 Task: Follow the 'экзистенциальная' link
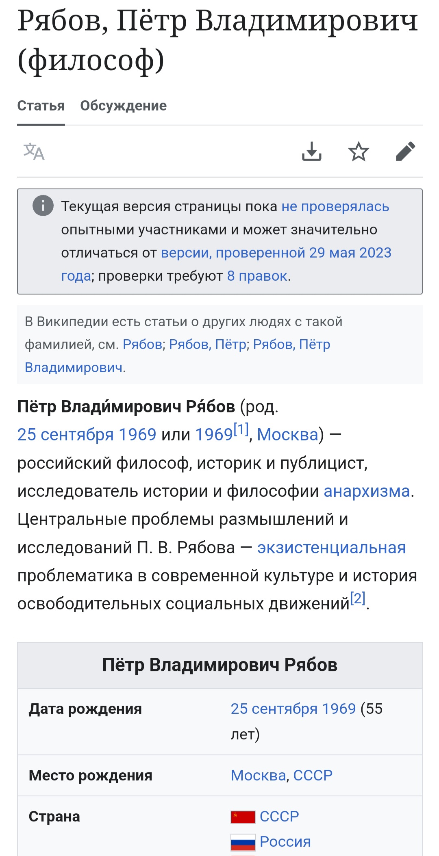tap(332, 548)
